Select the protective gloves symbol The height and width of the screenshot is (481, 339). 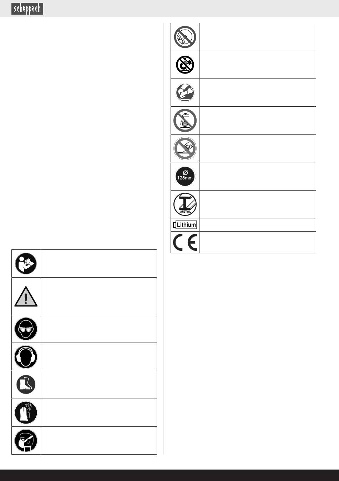coord(26,413)
